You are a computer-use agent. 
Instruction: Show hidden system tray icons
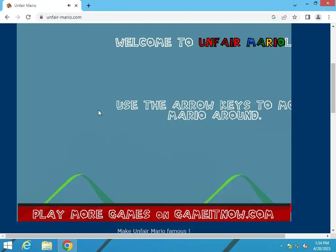pyautogui.click(x=281, y=246)
